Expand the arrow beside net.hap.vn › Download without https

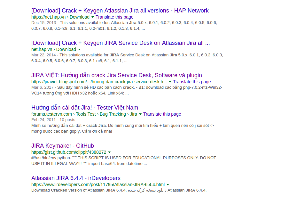click(79, 49)
